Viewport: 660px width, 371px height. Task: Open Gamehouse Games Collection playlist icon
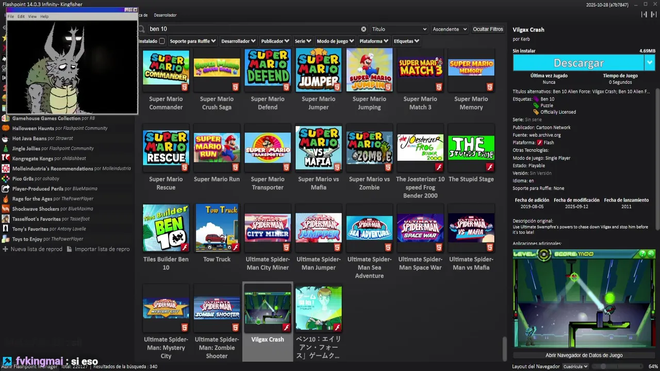point(6,118)
